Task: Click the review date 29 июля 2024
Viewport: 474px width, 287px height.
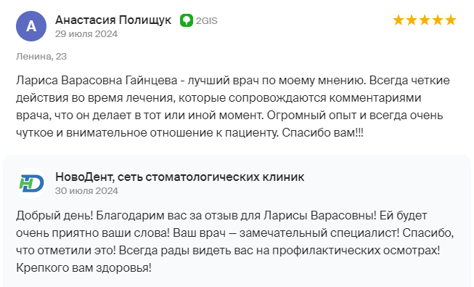Action: tap(86, 34)
